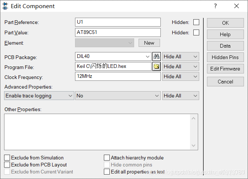The width and height of the screenshot is (248, 179).
Task: Open Hide All dropdown for PCB Package
Action: coord(181,56)
